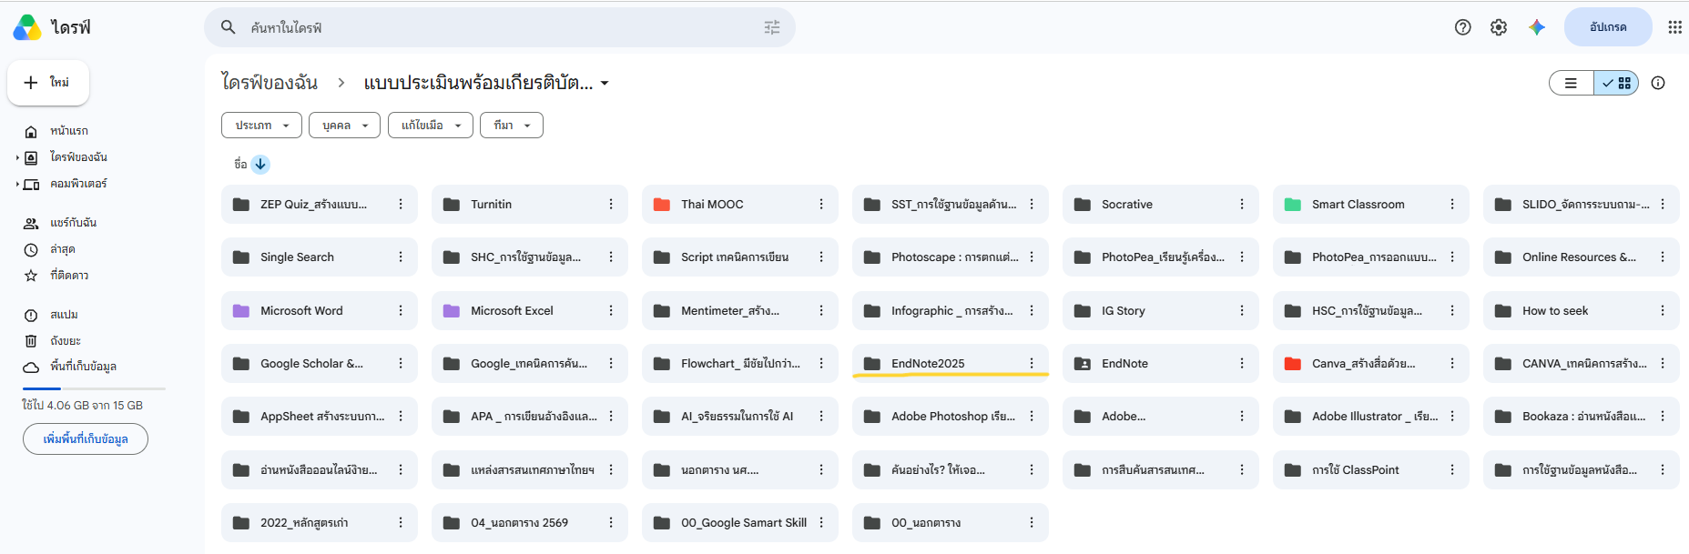Open more actions for Turnitin folder
1689x554 pixels.
[611, 205]
